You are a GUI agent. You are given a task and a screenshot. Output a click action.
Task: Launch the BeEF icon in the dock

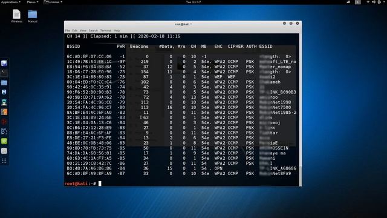pos(4,131)
